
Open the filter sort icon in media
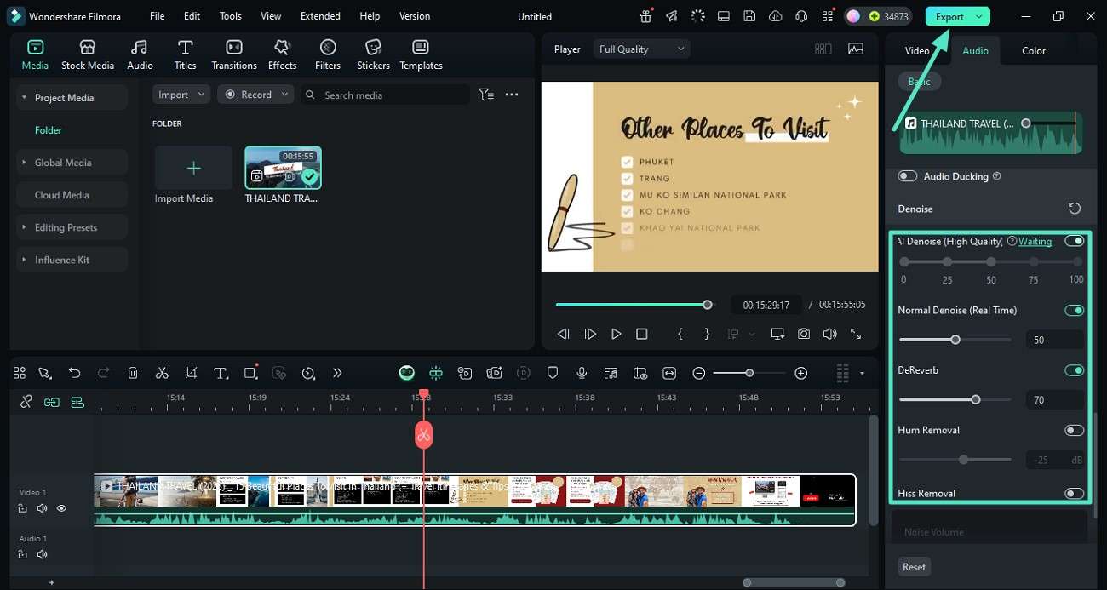[x=486, y=95]
